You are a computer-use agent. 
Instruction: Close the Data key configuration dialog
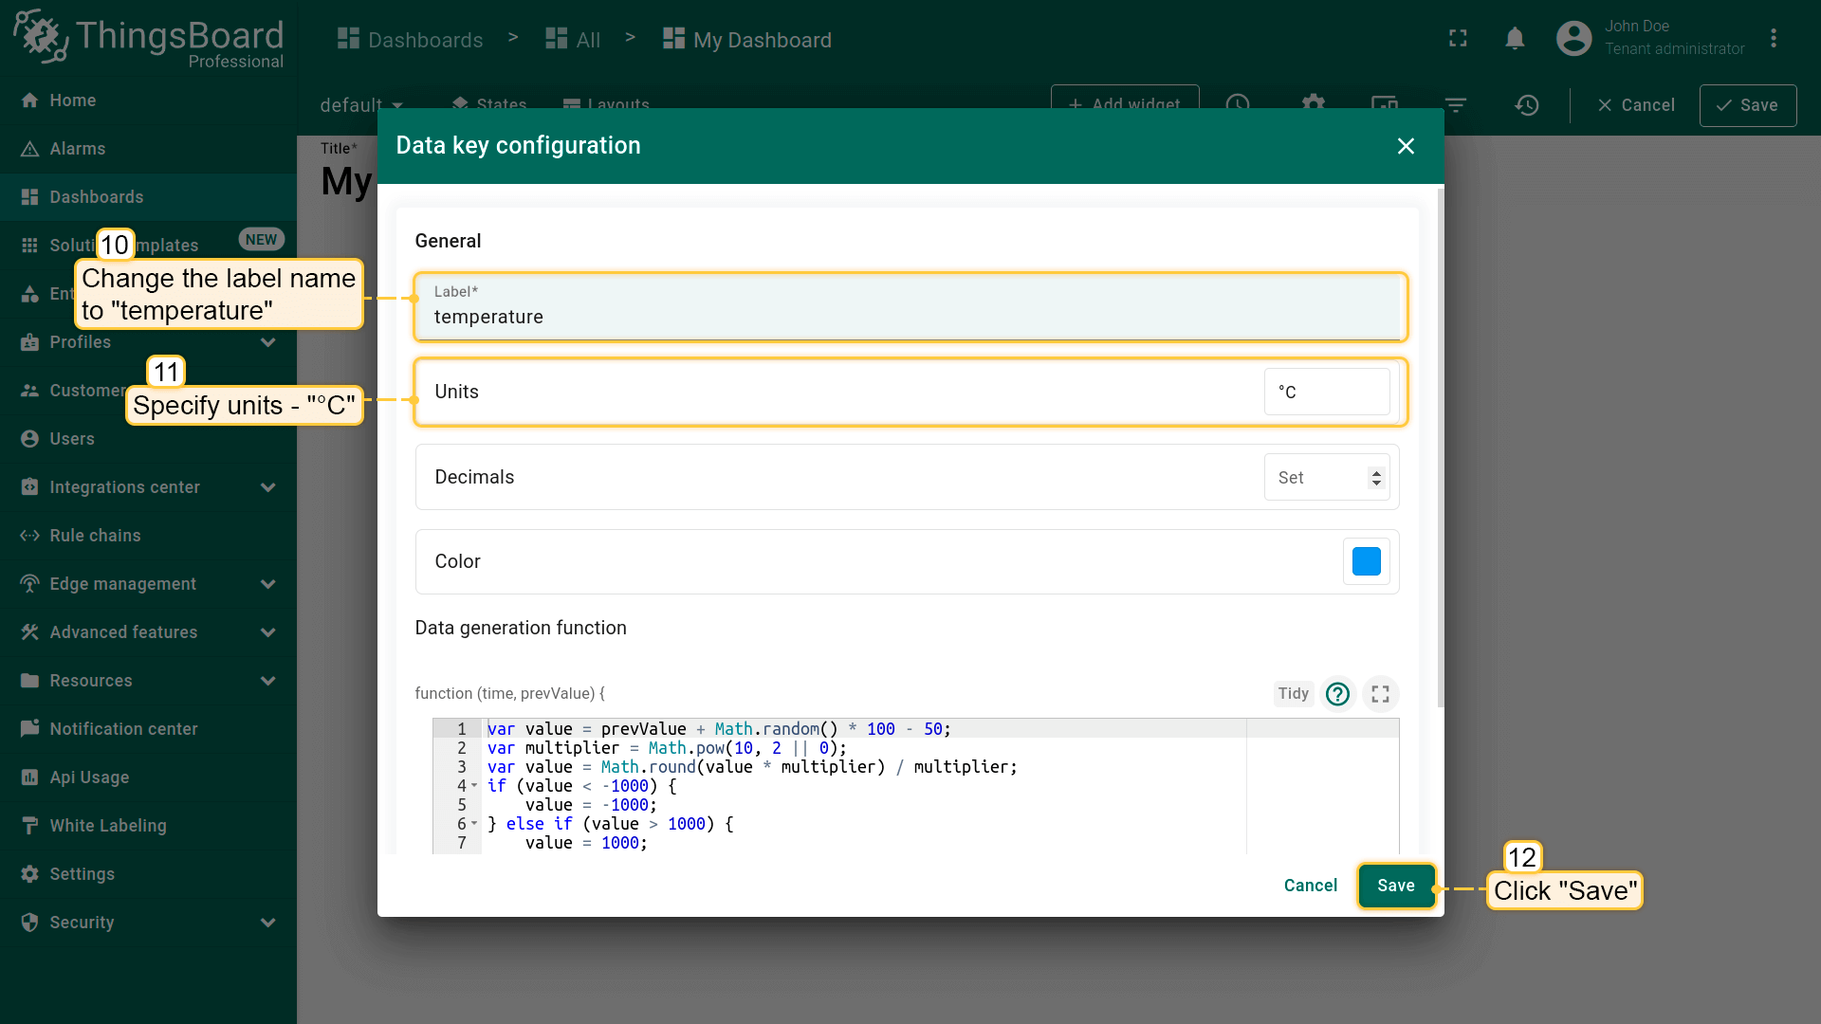point(1406,146)
